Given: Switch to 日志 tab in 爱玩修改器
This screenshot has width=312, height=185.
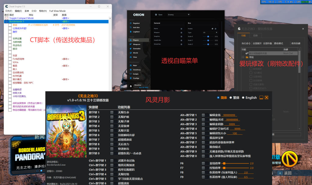Looking at the screenshot, I should point(256,35).
